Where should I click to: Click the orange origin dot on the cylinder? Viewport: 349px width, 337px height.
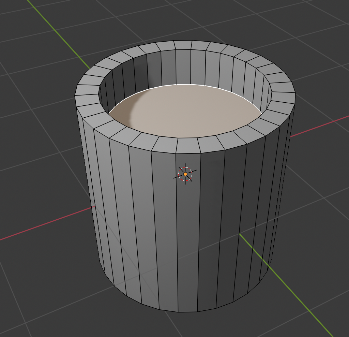[x=185, y=174]
